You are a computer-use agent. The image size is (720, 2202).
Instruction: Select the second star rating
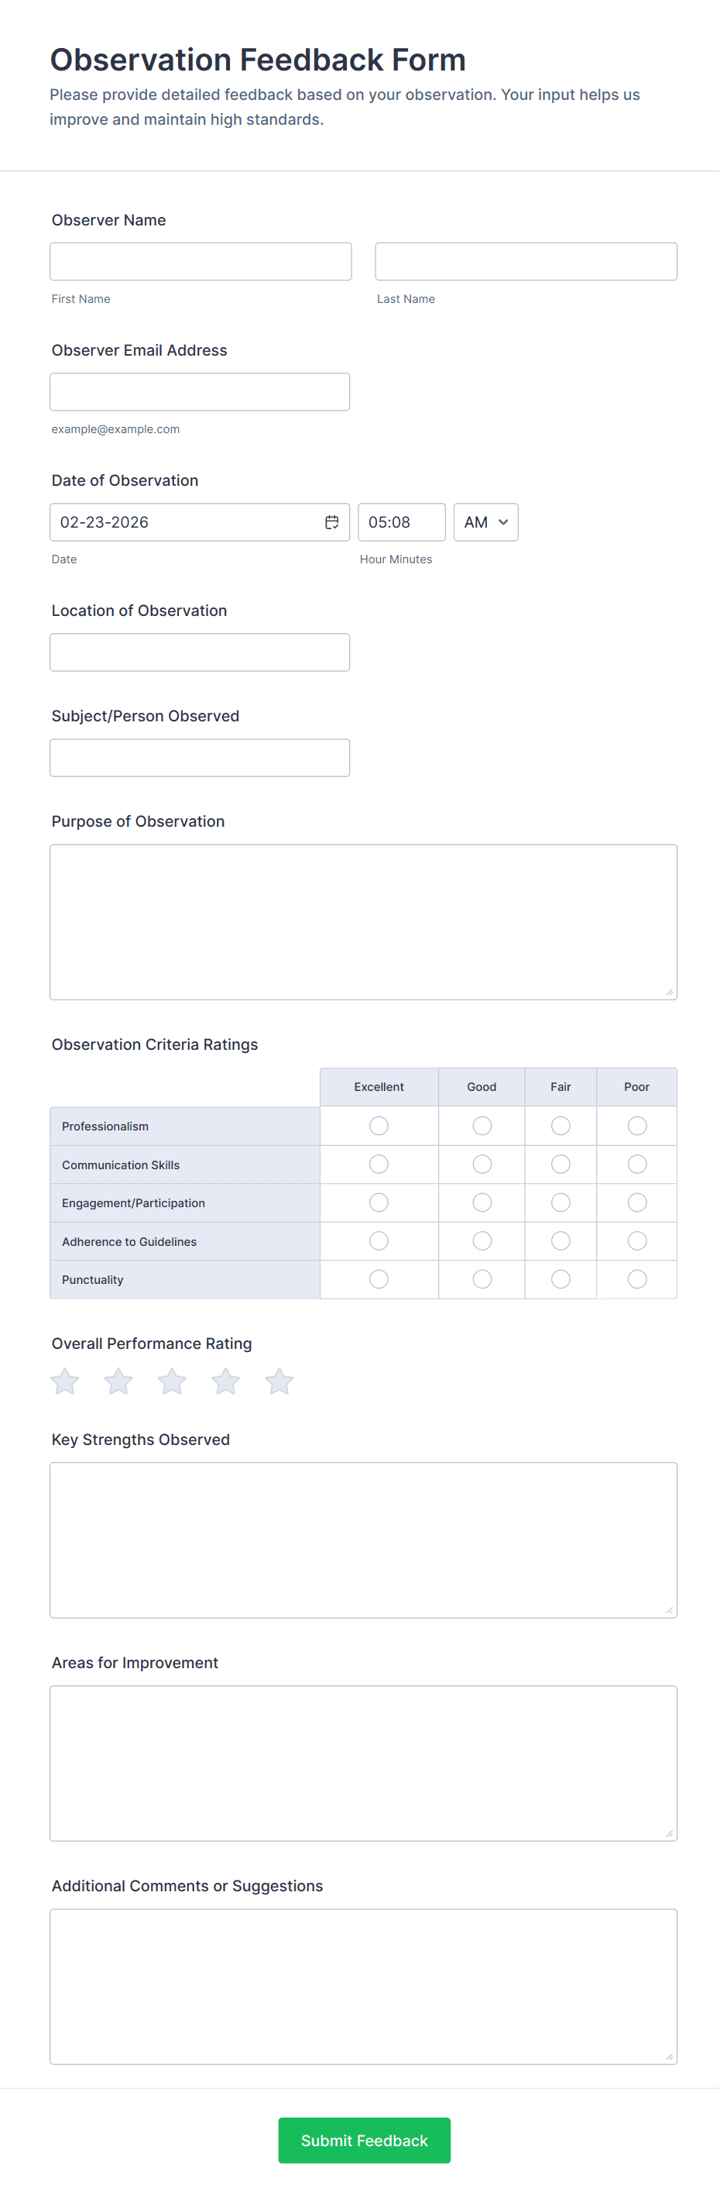coord(118,1381)
